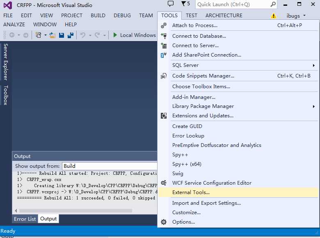Click the Redo toolbar icon

click(x=97, y=35)
